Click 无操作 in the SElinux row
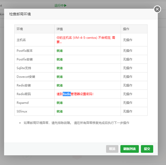 [x=128, y=111]
